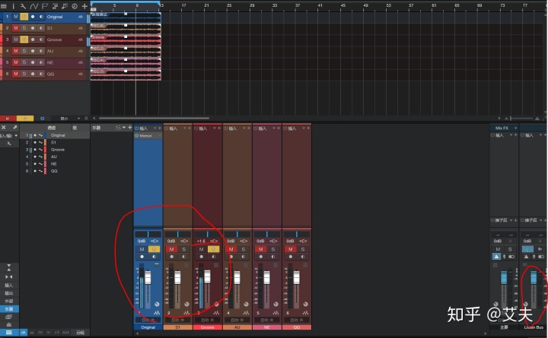Set automation mode on AU channel
Viewport: 548px width, 338px height.
[x=237, y=320]
